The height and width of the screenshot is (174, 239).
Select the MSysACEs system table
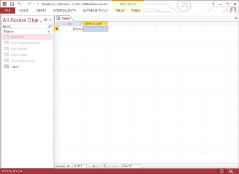click(x=27, y=37)
